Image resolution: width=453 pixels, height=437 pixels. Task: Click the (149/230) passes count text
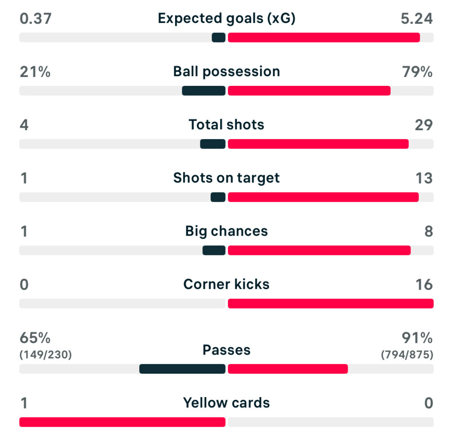click(46, 355)
